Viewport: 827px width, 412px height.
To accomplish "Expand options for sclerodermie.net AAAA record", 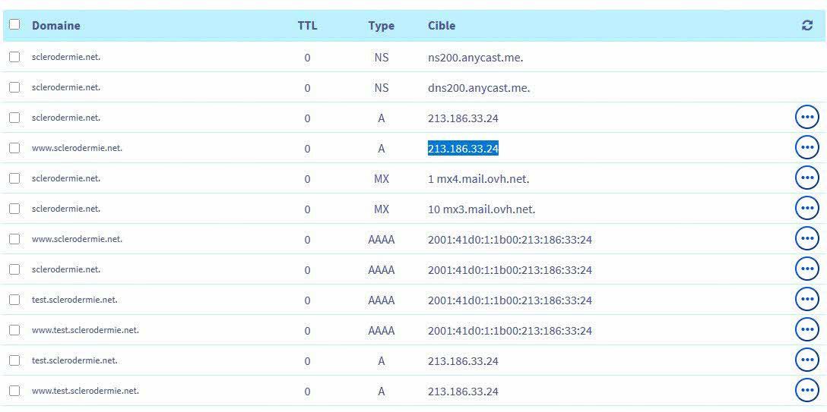I will pyautogui.click(x=806, y=269).
